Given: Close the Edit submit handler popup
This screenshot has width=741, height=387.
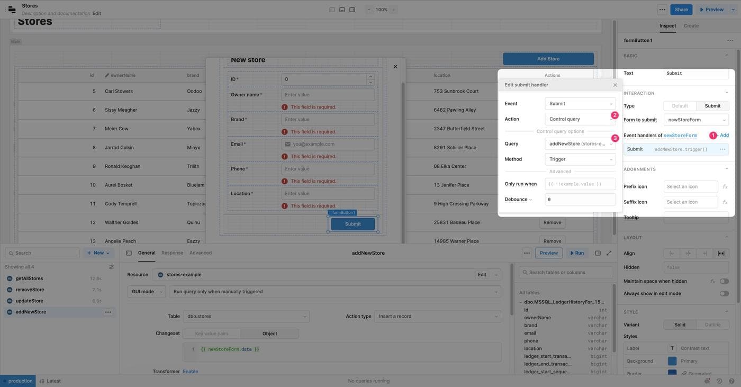Looking at the screenshot, I should 615,85.
